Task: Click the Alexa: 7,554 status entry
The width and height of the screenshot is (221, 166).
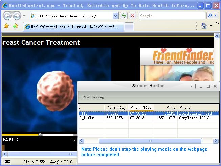Action: coord(35,162)
